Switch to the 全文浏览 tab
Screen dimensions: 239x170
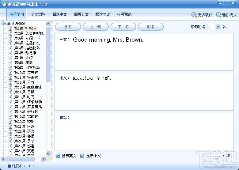click(38, 14)
